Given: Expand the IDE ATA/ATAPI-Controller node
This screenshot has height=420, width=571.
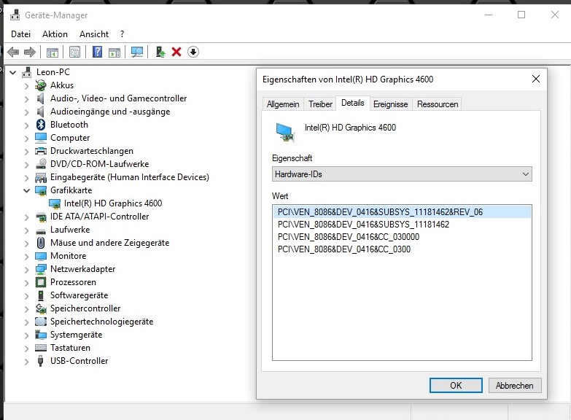Looking at the screenshot, I should (x=26, y=217).
